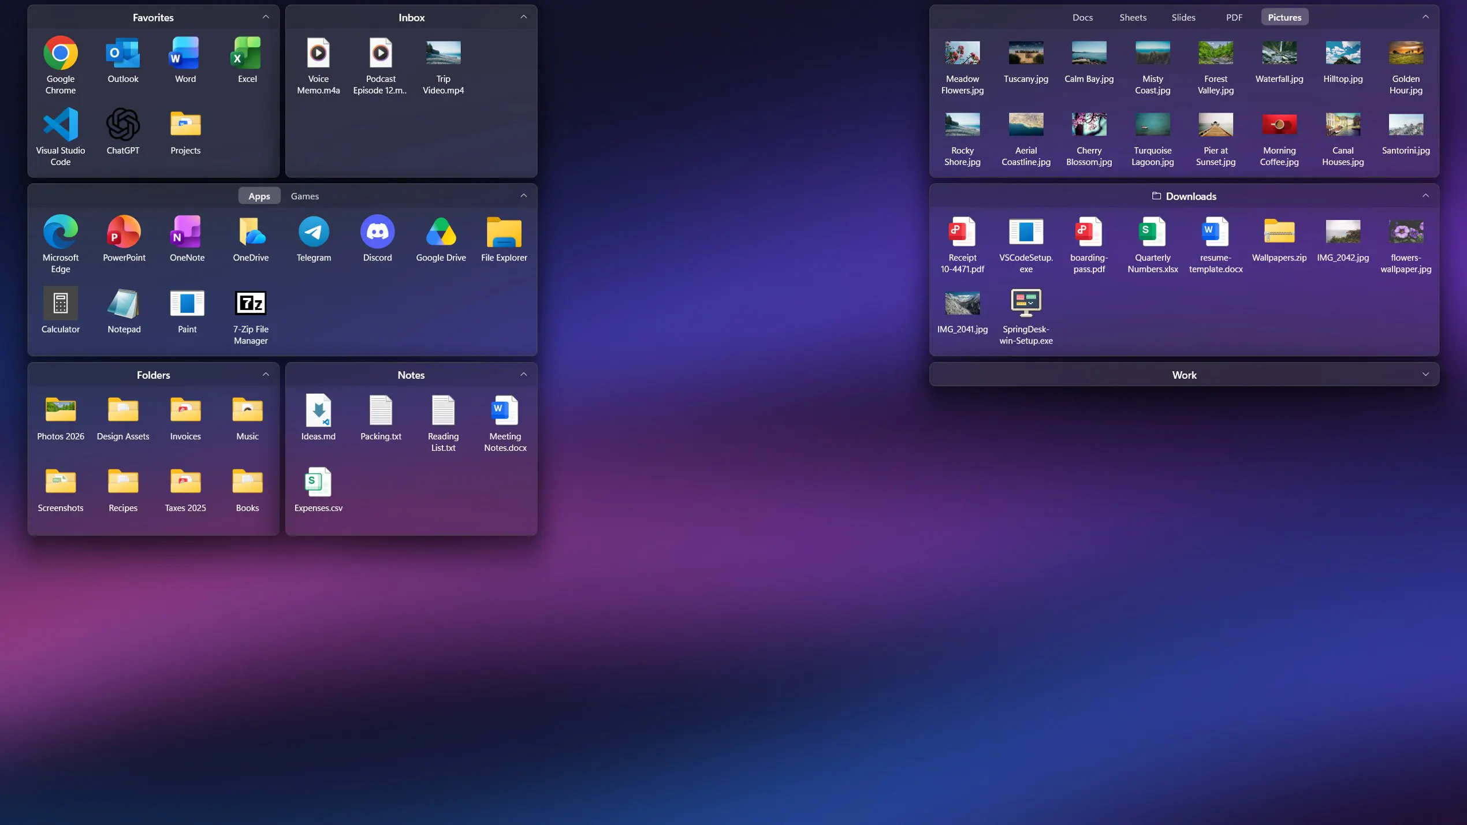Switch to the Docs tab
1467x825 pixels.
point(1082,17)
